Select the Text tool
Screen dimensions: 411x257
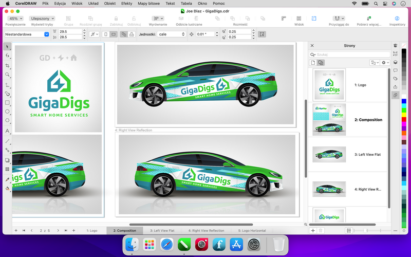click(x=7, y=131)
